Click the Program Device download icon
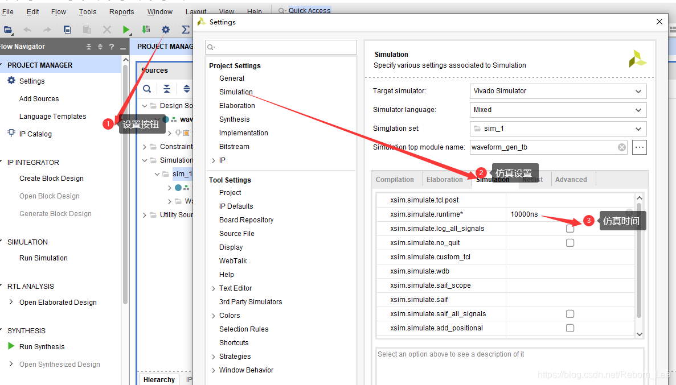This screenshot has width=676, height=385. [146, 30]
